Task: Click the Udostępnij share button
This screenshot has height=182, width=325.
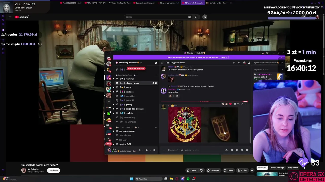Action: coord(213,170)
